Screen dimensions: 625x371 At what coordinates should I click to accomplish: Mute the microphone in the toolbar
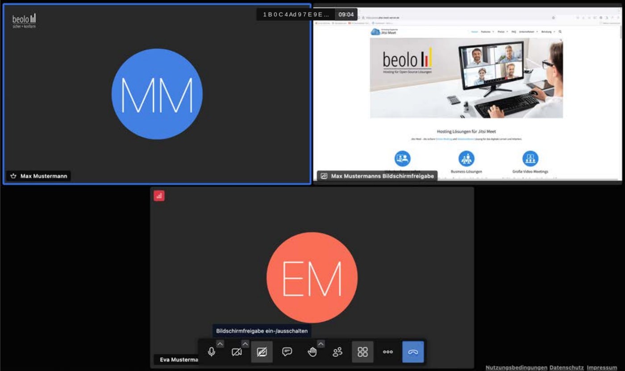(x=212, y=352)
